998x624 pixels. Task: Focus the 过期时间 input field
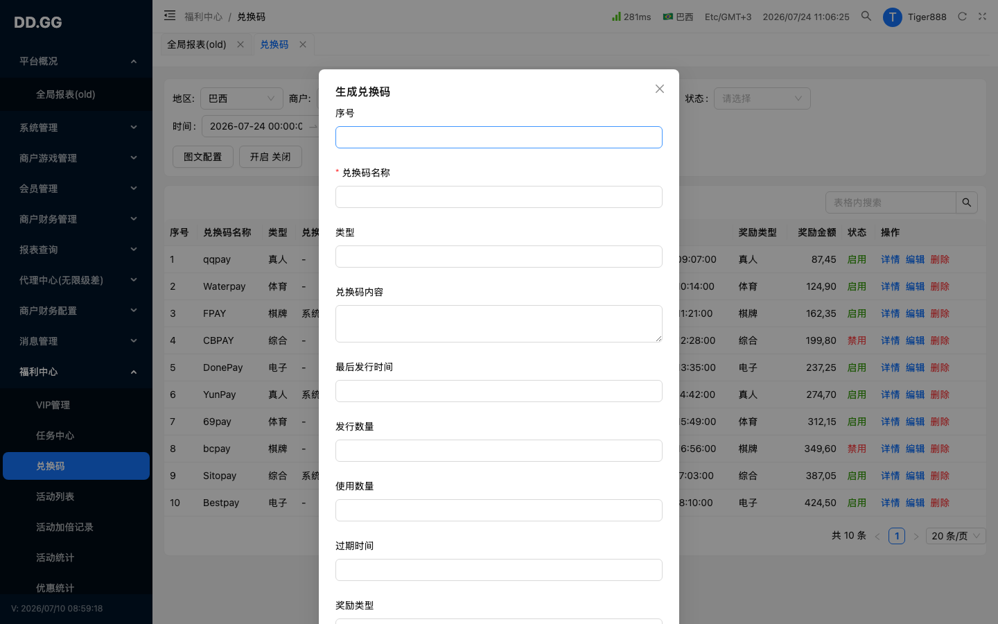pos(499,570)
